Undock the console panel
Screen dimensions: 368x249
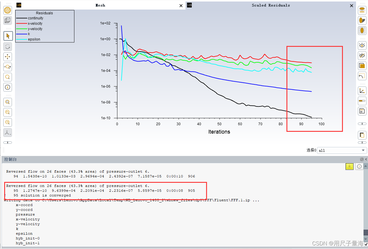pos(362,160)
